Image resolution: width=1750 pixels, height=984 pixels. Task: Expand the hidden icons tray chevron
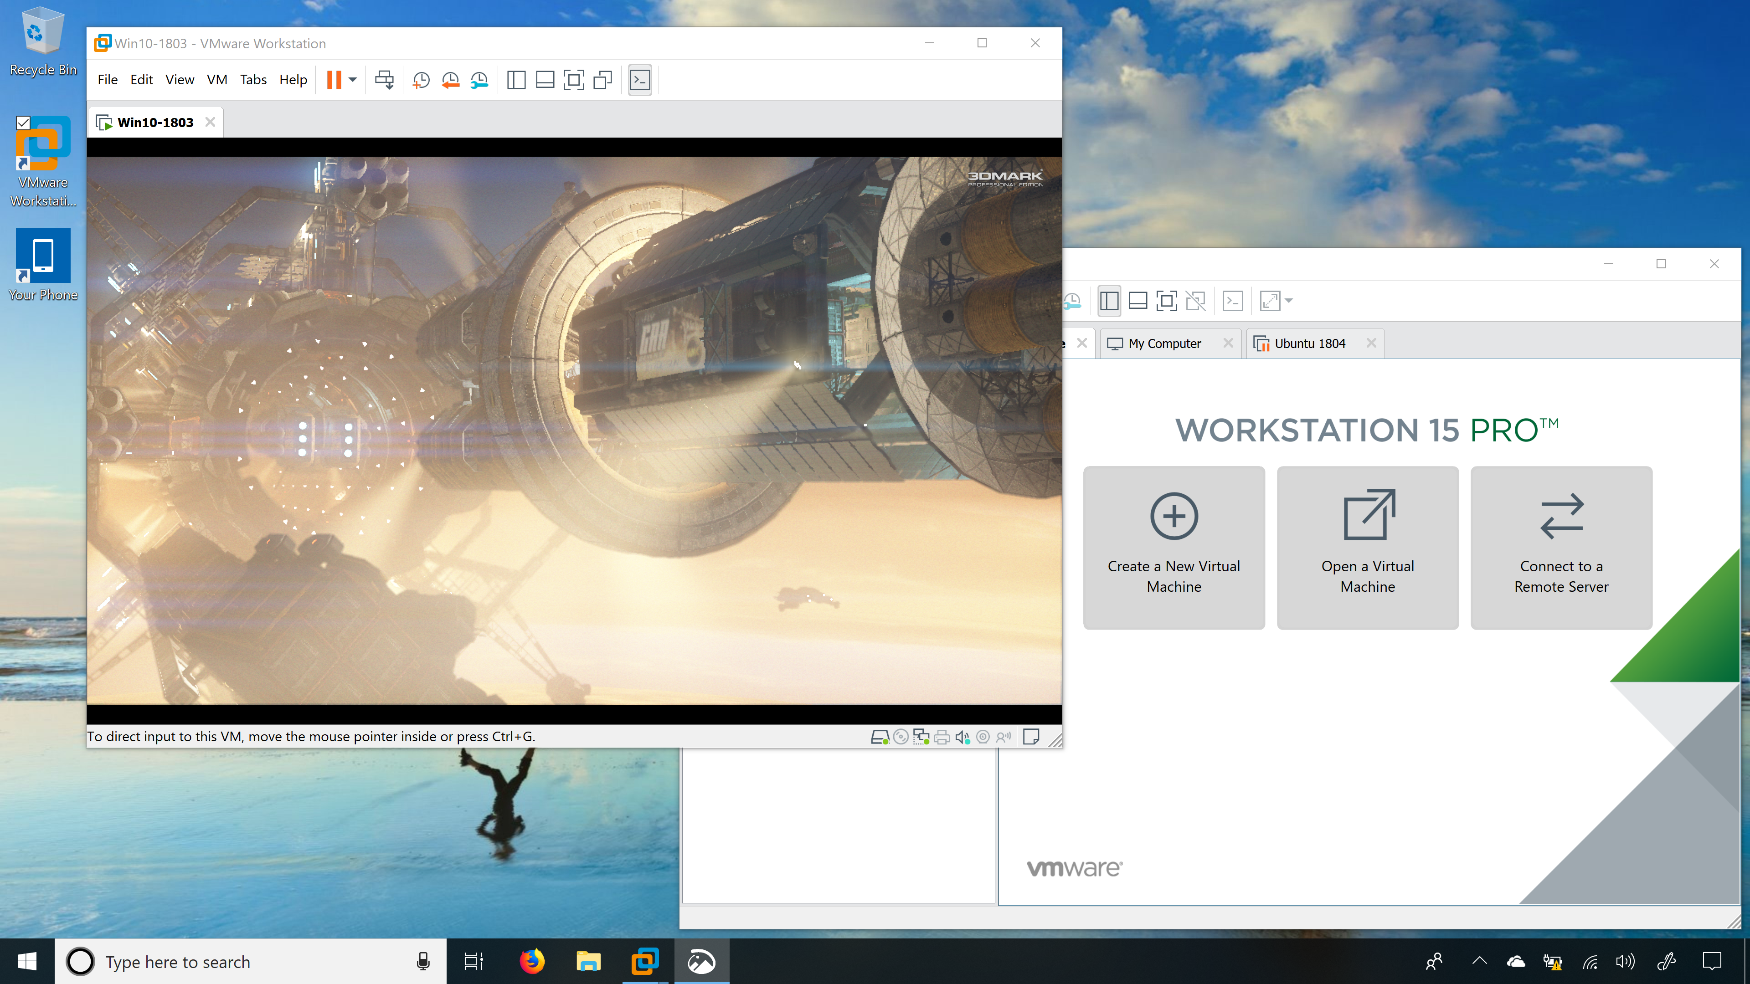pyautogui.click(x=1479, y=961)
